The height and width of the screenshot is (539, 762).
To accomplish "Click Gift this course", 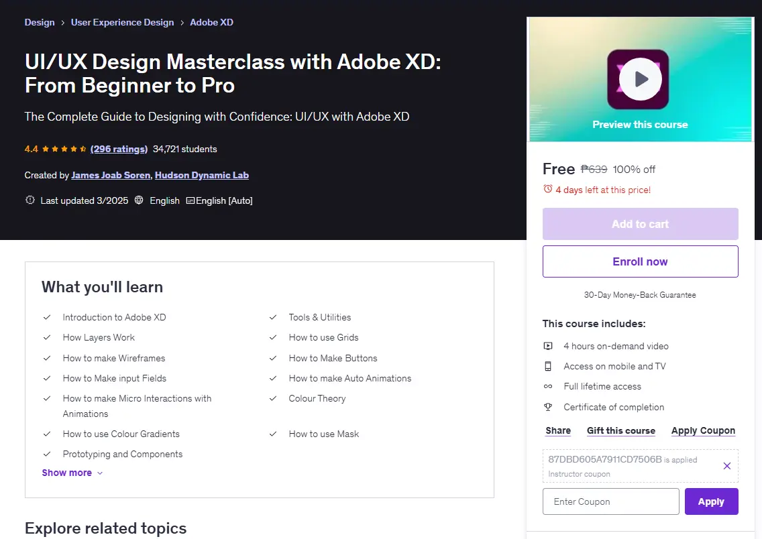I will pos(621,430).
